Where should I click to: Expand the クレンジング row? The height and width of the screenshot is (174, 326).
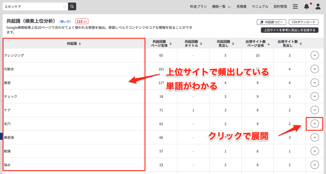(x=315, y=55)
